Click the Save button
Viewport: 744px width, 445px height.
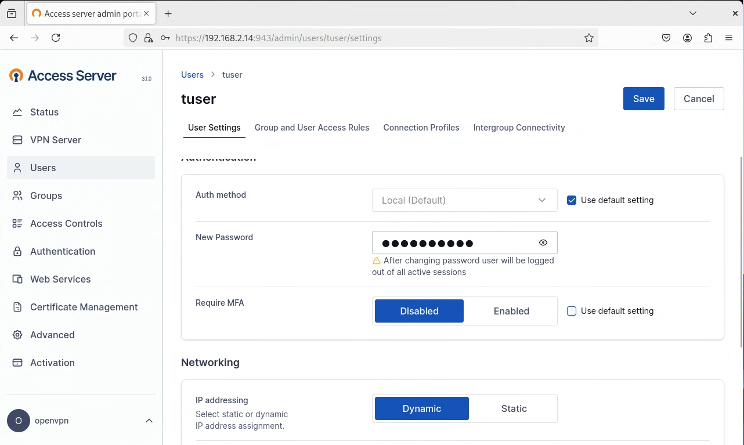(644, 99)
